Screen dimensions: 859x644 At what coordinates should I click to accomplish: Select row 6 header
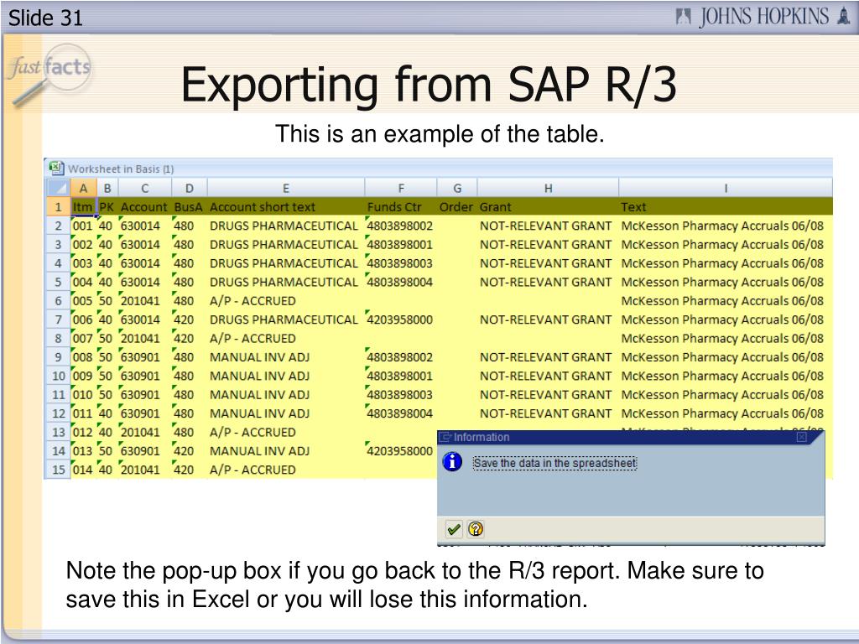tap(58, 301)
